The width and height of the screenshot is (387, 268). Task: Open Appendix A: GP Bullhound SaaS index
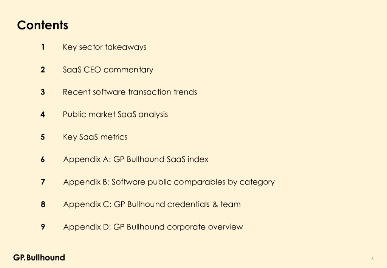tap(136, 159)
